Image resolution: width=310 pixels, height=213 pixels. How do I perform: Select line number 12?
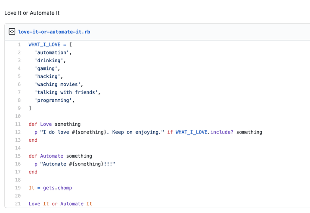tap(18, 132)
